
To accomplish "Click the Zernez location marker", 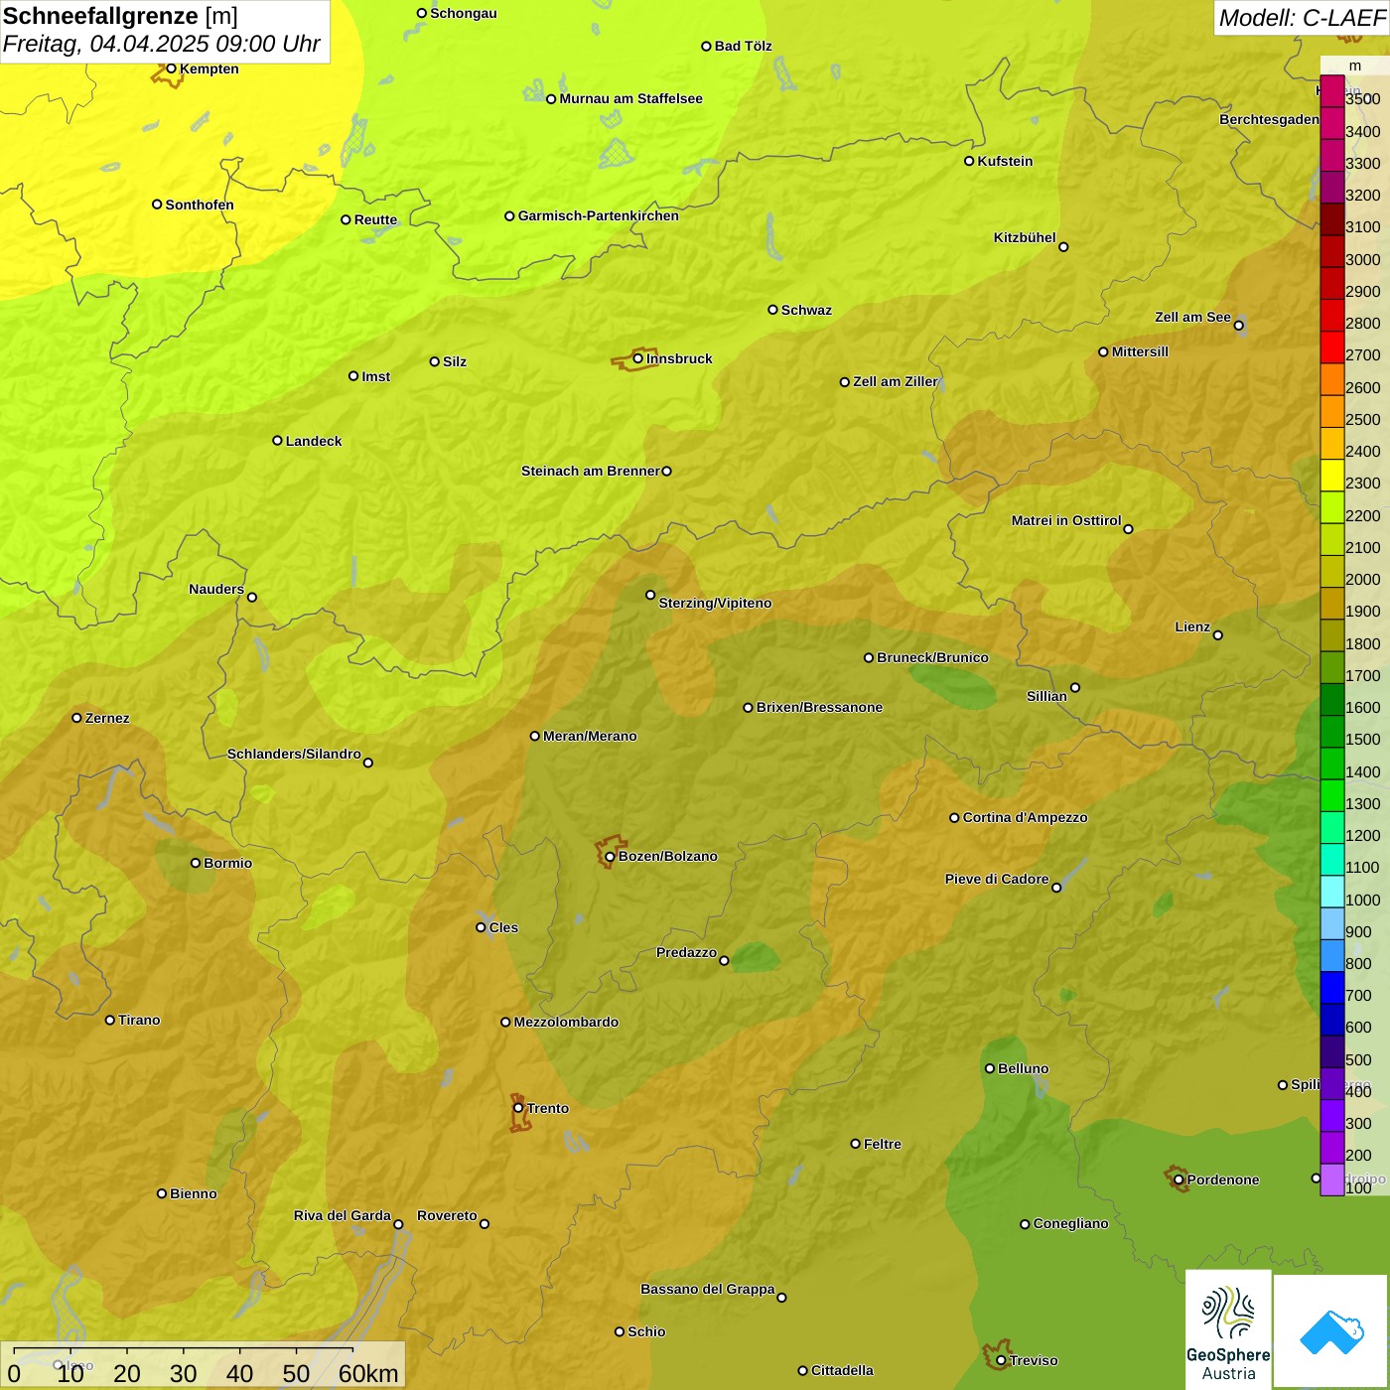I will [76, 718].
